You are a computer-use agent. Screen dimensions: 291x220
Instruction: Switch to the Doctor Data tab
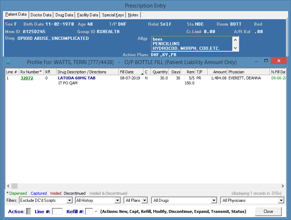(x=41, y=15)
